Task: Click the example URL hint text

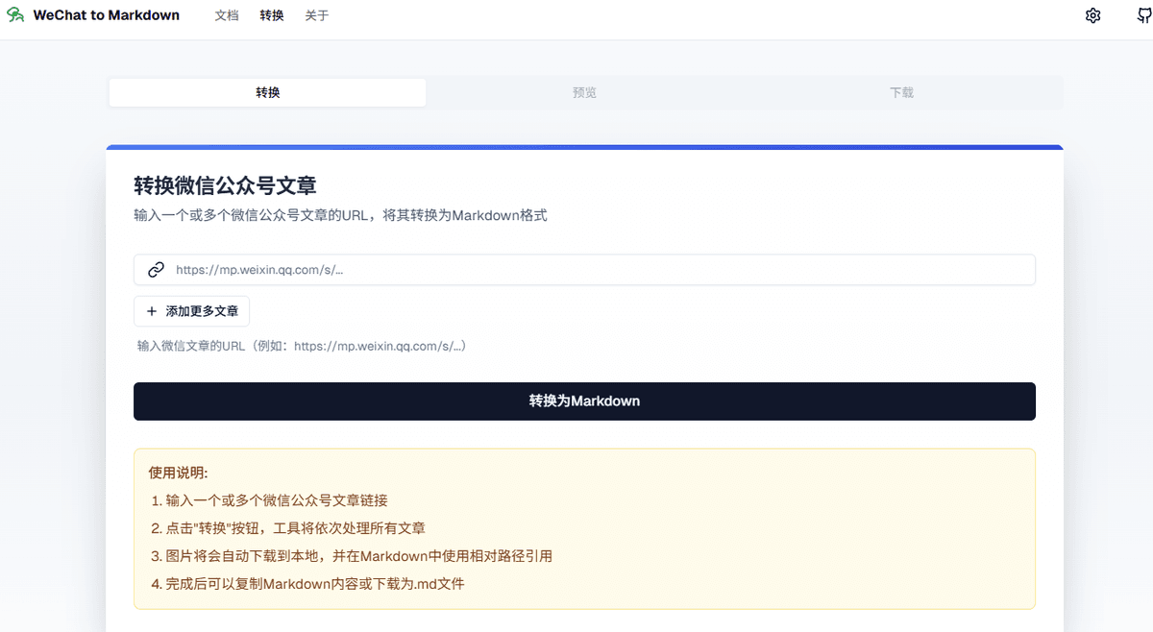Action: [x=299, y=346]
